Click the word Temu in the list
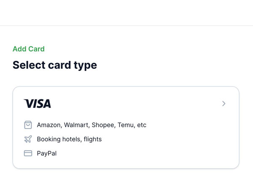This screenshot has width=253, height=194. click(x=126, y=125)
